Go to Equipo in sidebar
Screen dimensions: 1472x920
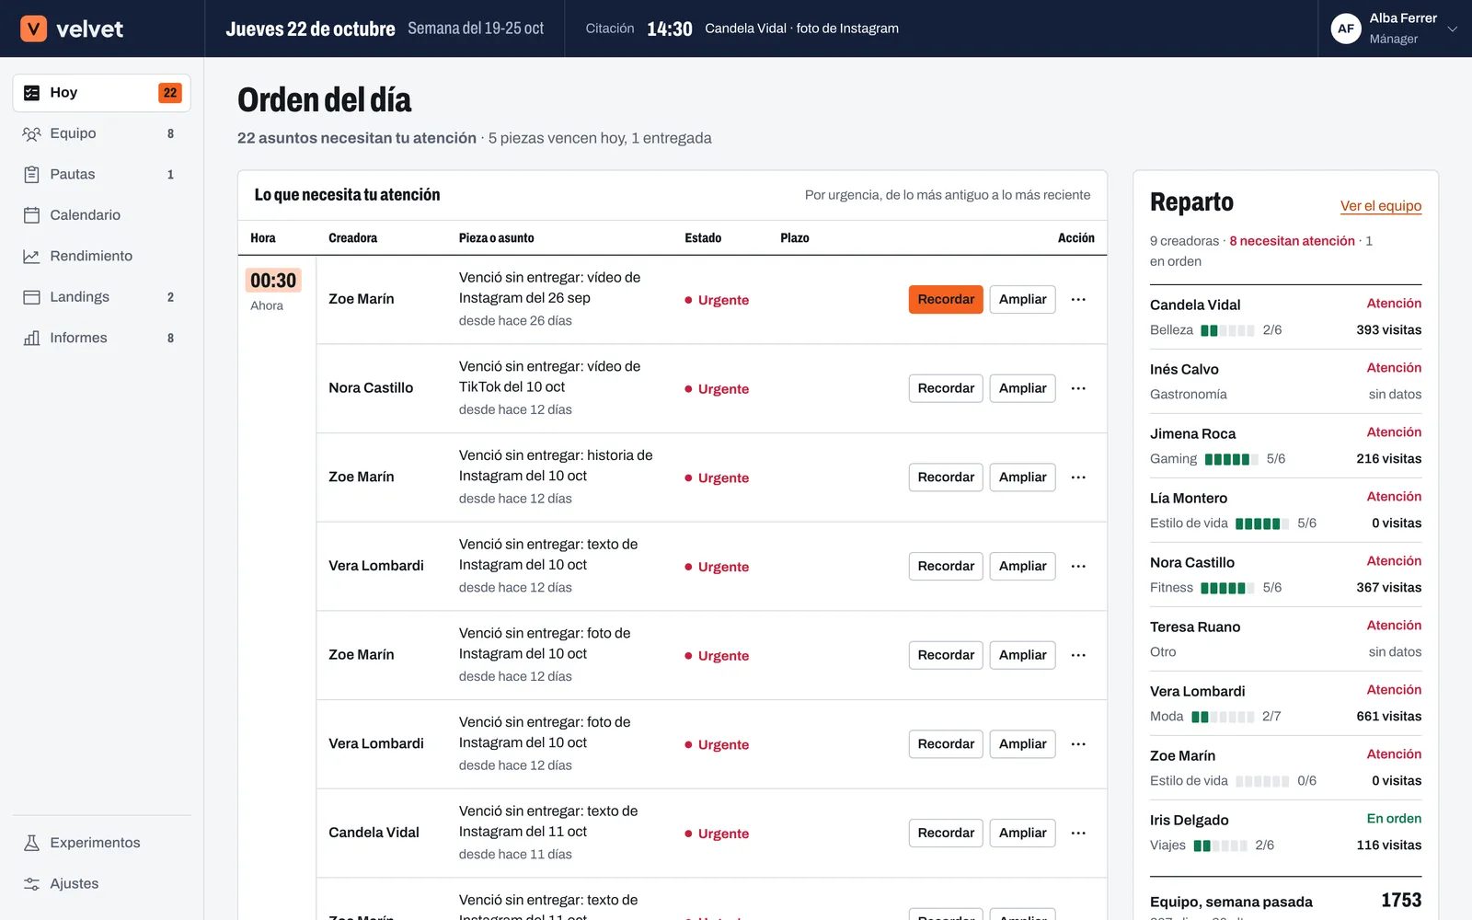pyautogui.click(x=101, y=133)
